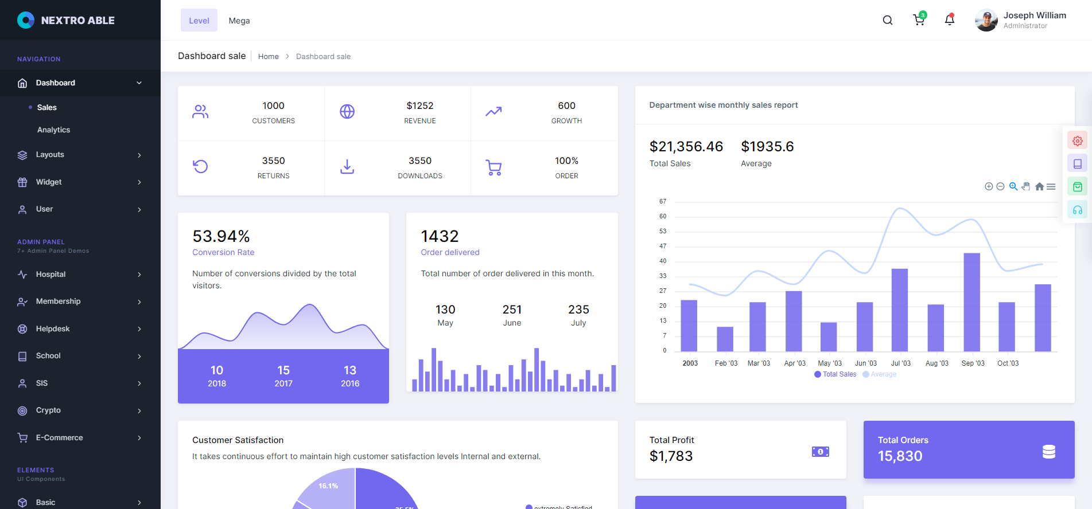Click the Total Orders card

(969, 449)
